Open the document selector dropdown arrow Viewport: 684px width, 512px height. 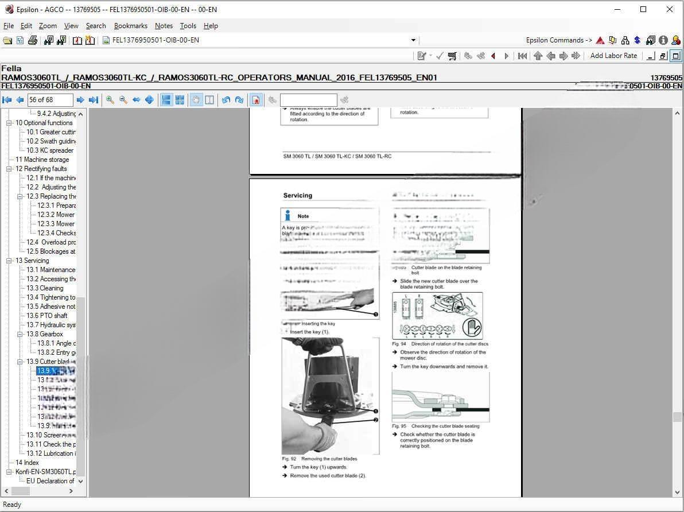(413, 40)
